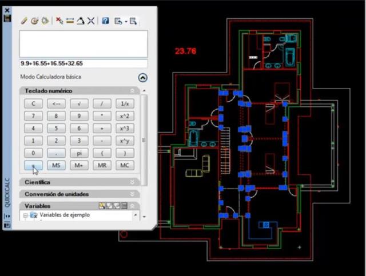
Task: Open the small dropdown arrow beside toolbar sheet icons
Action: click(126, 22)
